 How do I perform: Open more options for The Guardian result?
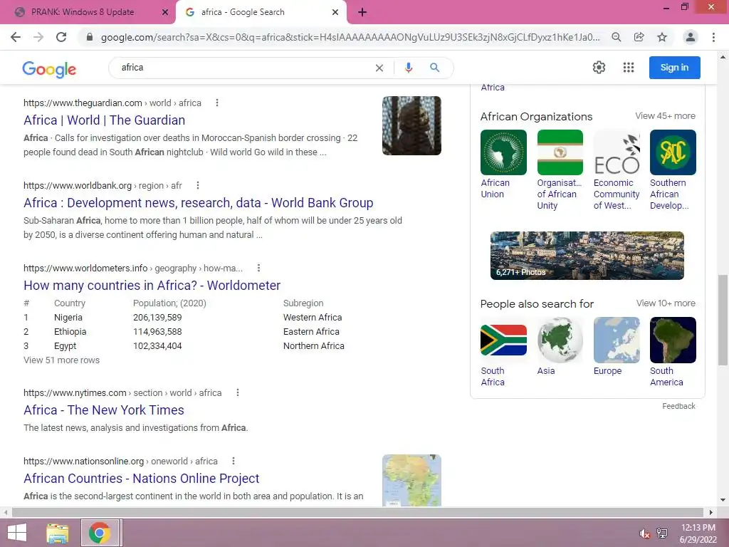[x=216, y=103]
